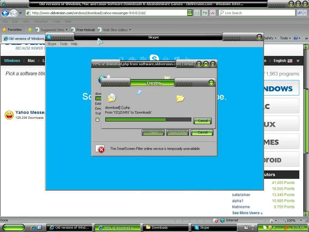Image resolution: width=309 pixels, height=232 pixels.
Task: Open the IE Edit menu
Action: tap(15, 21)
